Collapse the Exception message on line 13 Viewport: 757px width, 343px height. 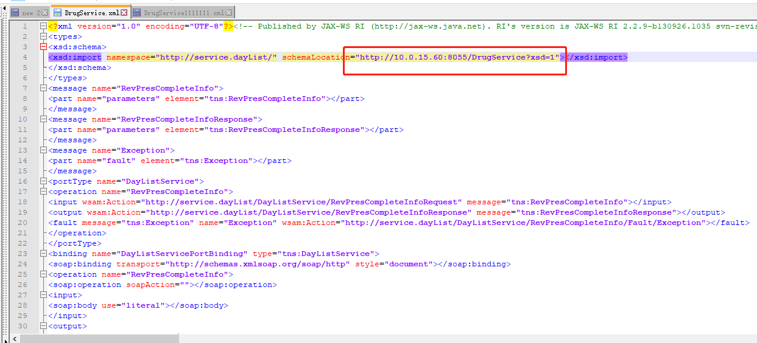click(x=43, y=150)
